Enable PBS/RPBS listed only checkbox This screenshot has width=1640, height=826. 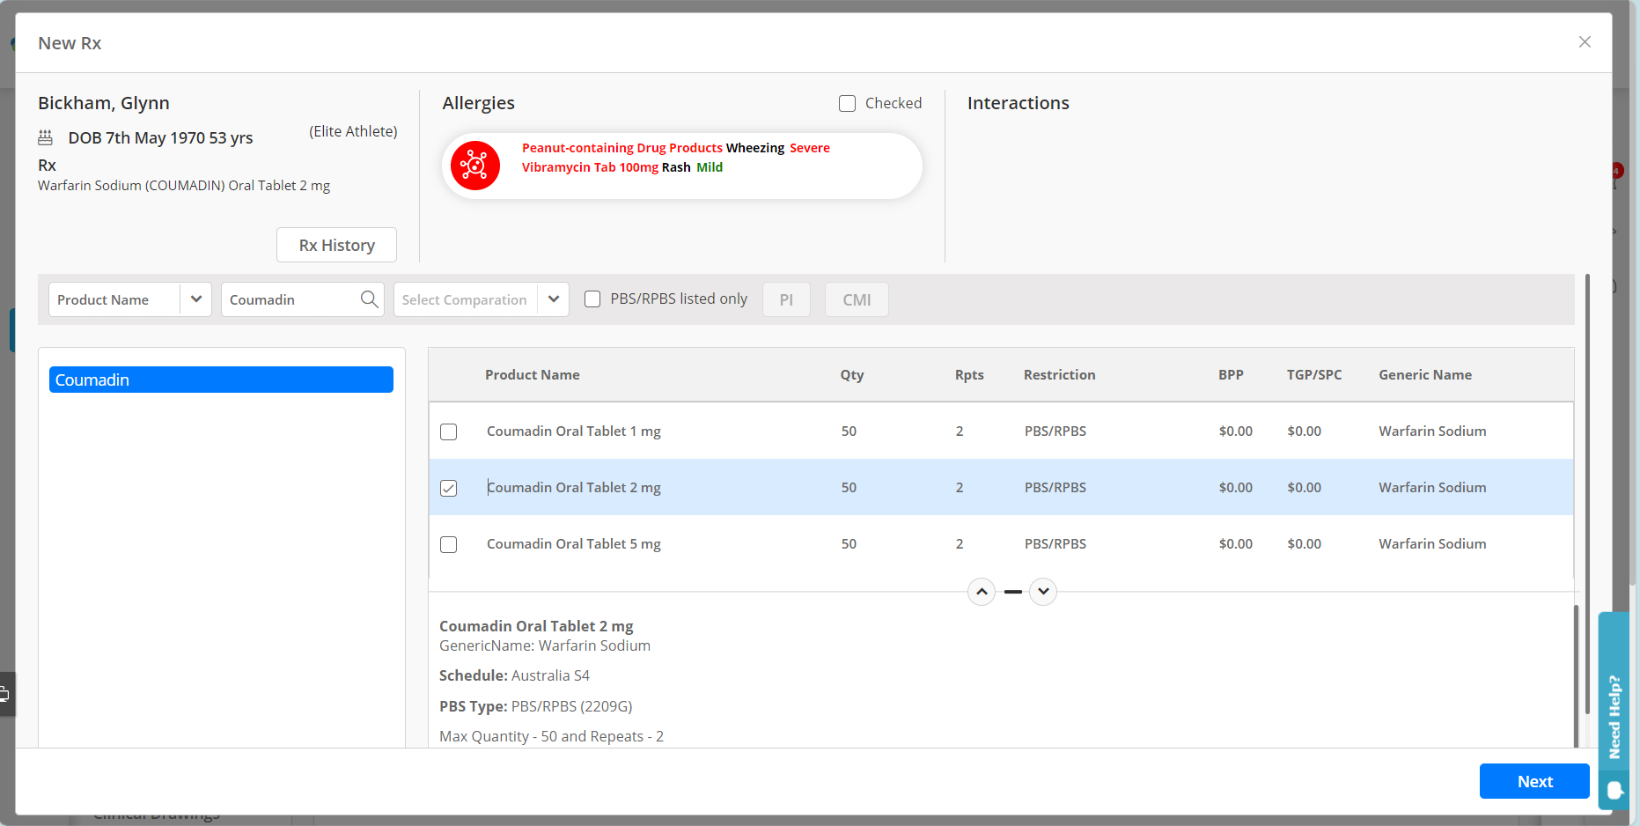pos(593,299)
